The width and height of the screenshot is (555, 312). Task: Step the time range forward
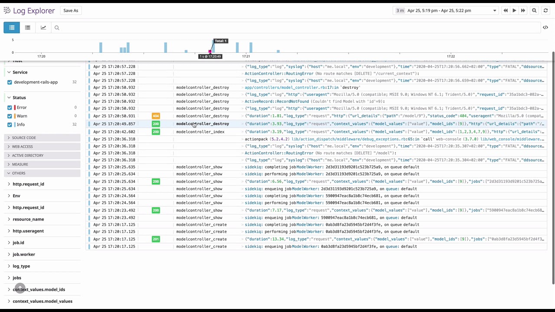pos(523,10)
